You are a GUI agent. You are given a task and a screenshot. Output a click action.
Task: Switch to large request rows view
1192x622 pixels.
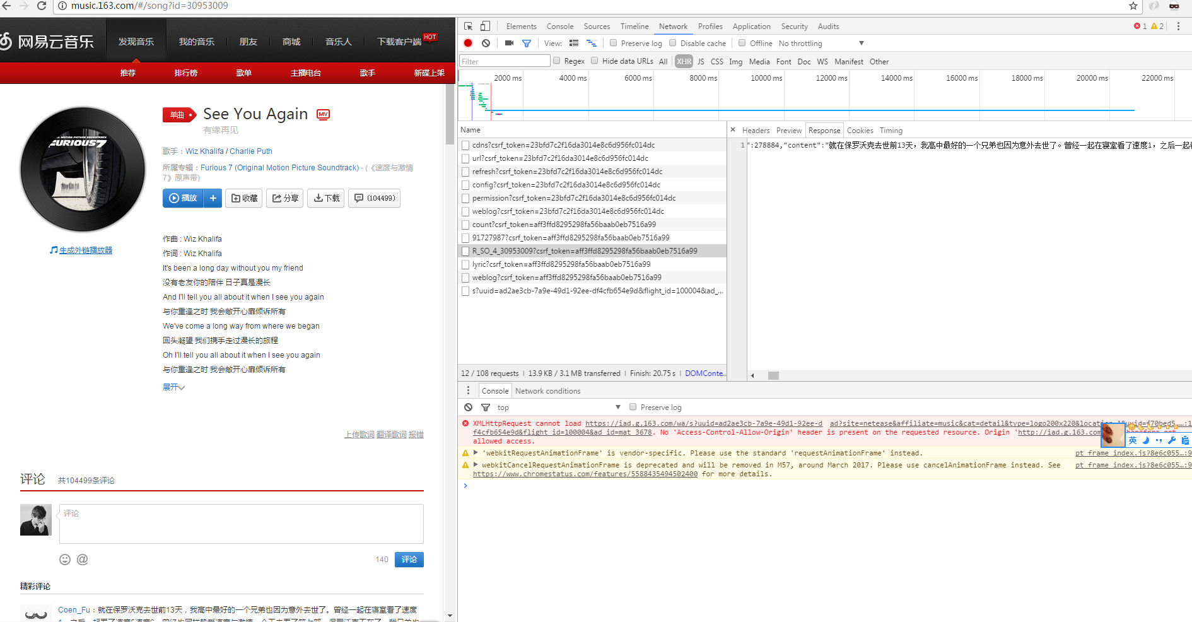(x=574, y=43)
